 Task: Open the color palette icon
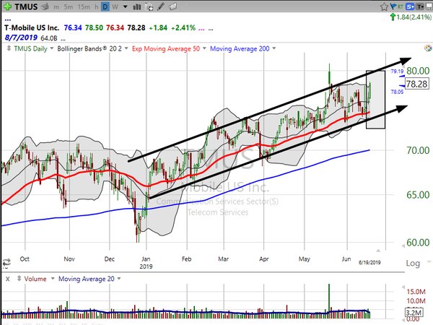(428, 48)
